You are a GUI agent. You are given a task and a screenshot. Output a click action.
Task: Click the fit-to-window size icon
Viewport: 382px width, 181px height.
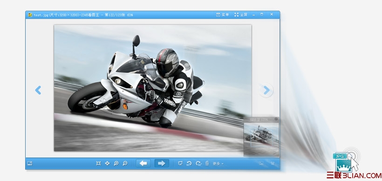click(98, 163)
